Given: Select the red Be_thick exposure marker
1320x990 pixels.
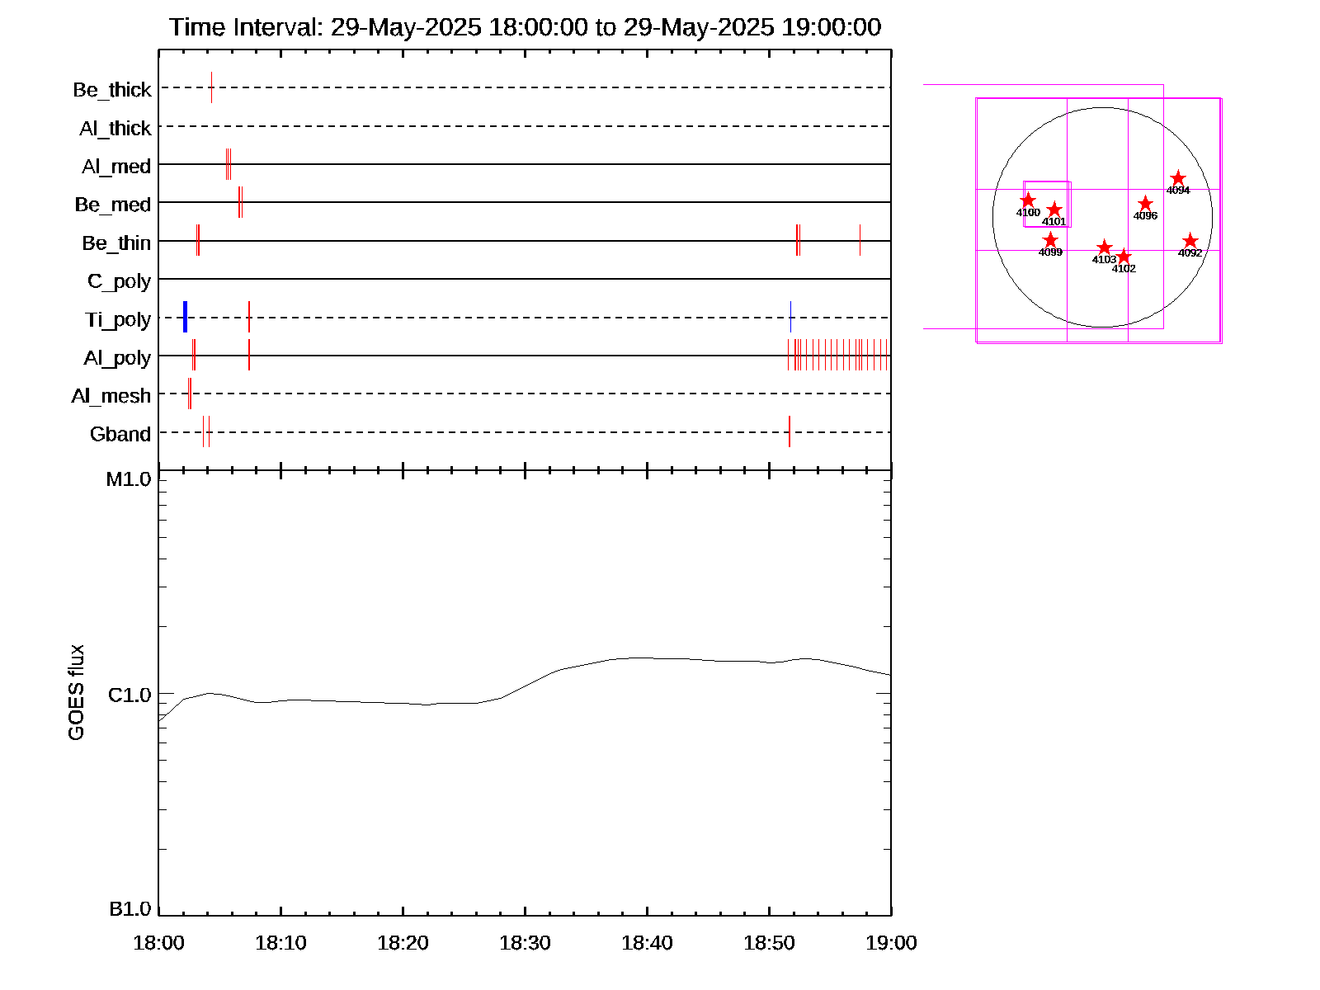Looking at the screenshot, I should tap(211, 87).
